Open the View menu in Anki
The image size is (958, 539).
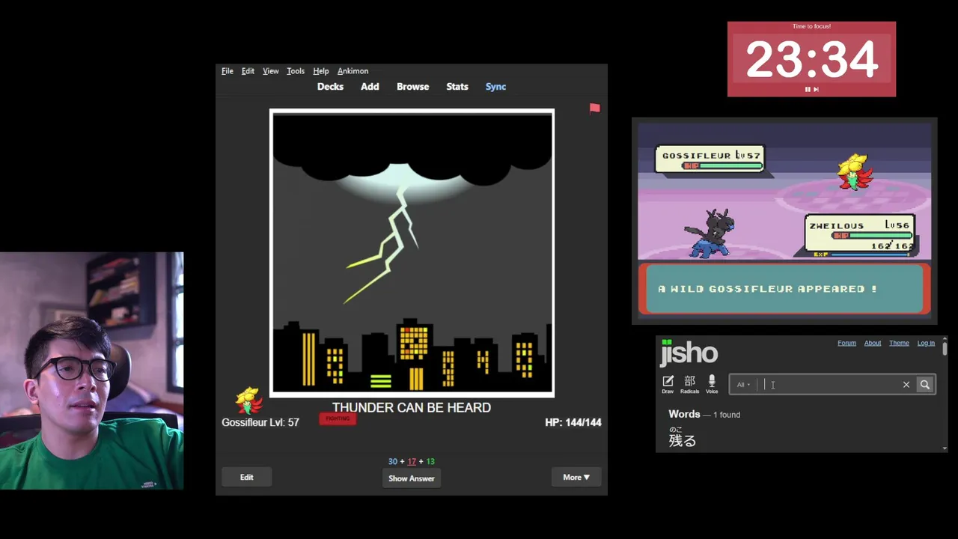[x=270, y=71]
